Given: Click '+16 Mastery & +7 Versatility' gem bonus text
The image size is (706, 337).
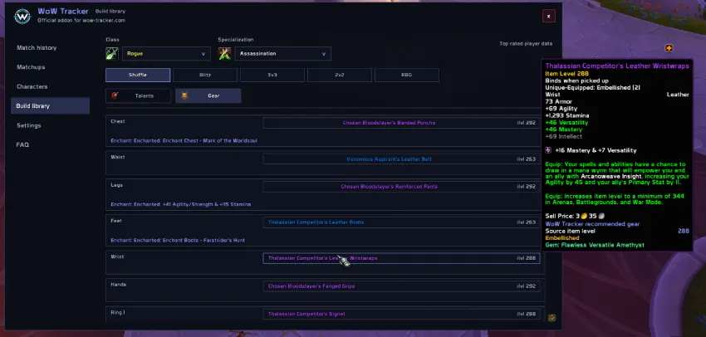Looking at the screenshot, I should (596, 150).
